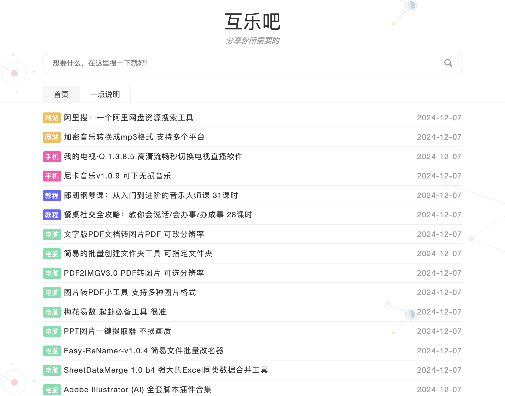Viewport: 505px width, 396px height.
Task: Open PPT图片一键提取器 article
Action: pyautogui.click(x=117, y=331)
